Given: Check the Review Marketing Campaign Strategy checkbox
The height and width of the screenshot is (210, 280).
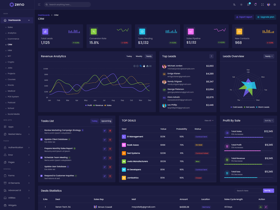Looking at the screenshot, I should coord(42,130).
